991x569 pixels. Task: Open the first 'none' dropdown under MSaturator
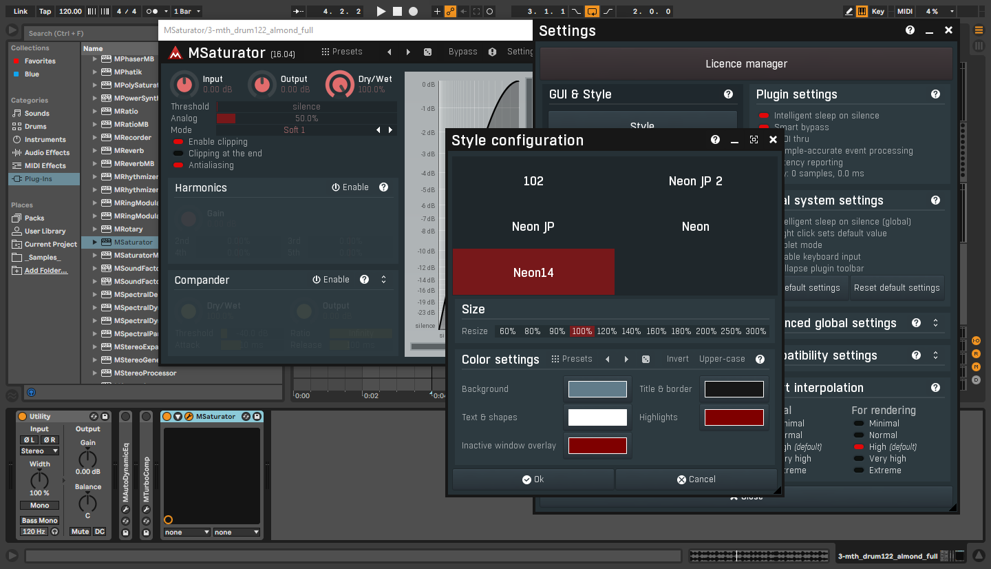(187, 532)
